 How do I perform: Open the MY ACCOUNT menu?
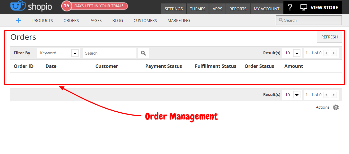tap(266, 9)
